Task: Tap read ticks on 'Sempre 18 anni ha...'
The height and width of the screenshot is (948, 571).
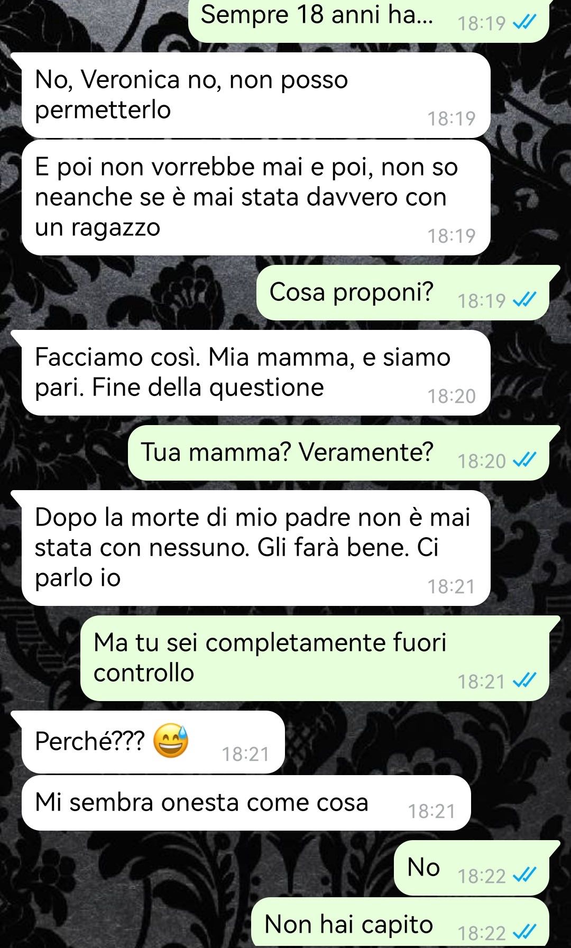Action: (524, 22)
